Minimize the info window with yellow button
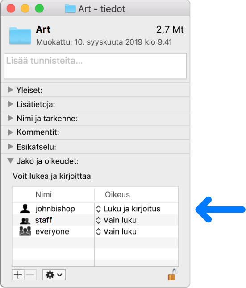Image resolution: width=246 pixels, height=288 pixels. coord(25,8)
